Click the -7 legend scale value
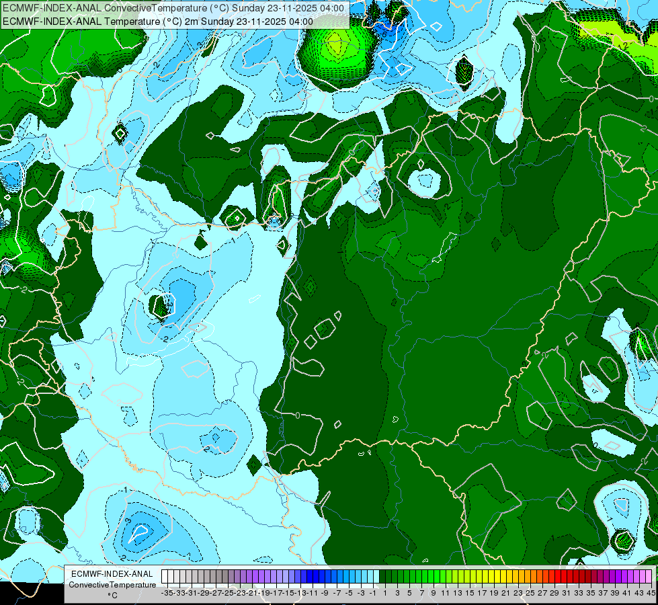 coord(337,593)
